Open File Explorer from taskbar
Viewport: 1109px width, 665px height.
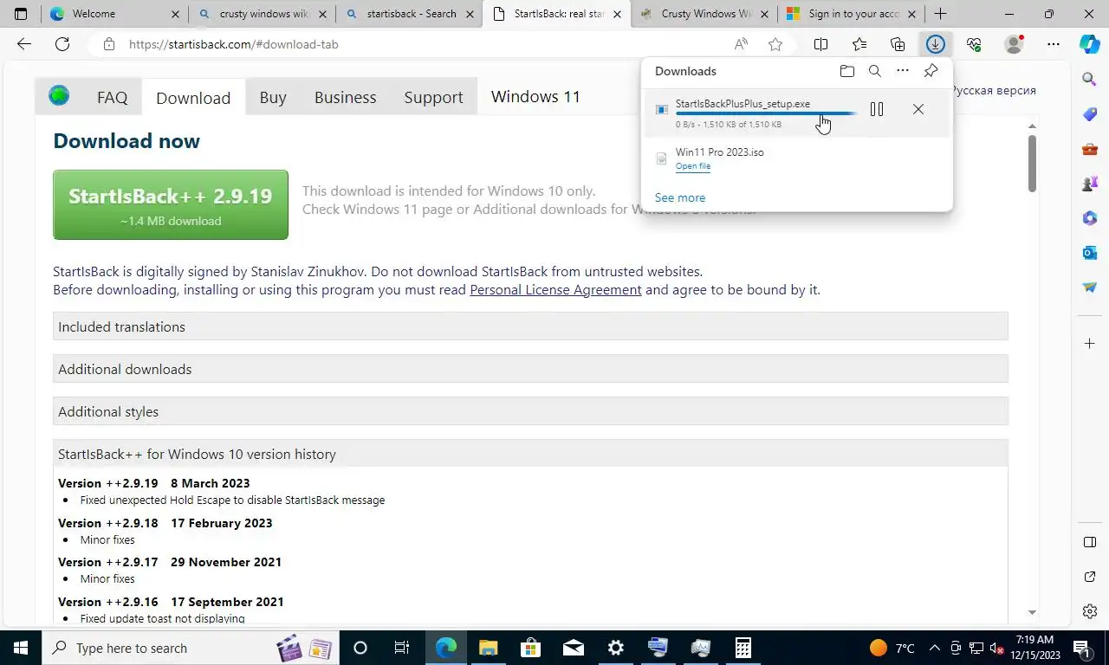point(488,648)
